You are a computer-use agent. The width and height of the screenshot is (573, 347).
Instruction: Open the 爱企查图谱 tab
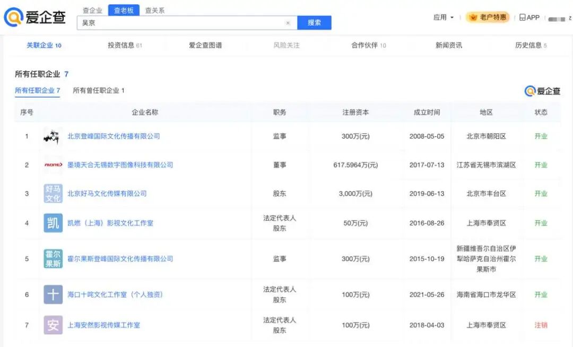pos(205,45)
